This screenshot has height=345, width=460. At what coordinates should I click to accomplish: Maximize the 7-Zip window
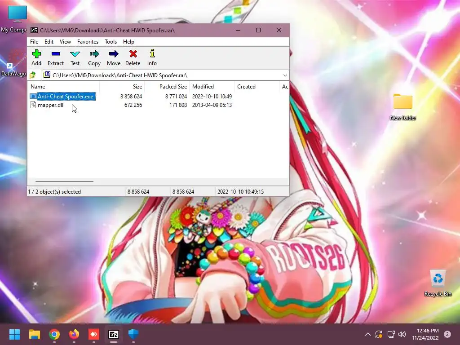(x=258, y=30)
